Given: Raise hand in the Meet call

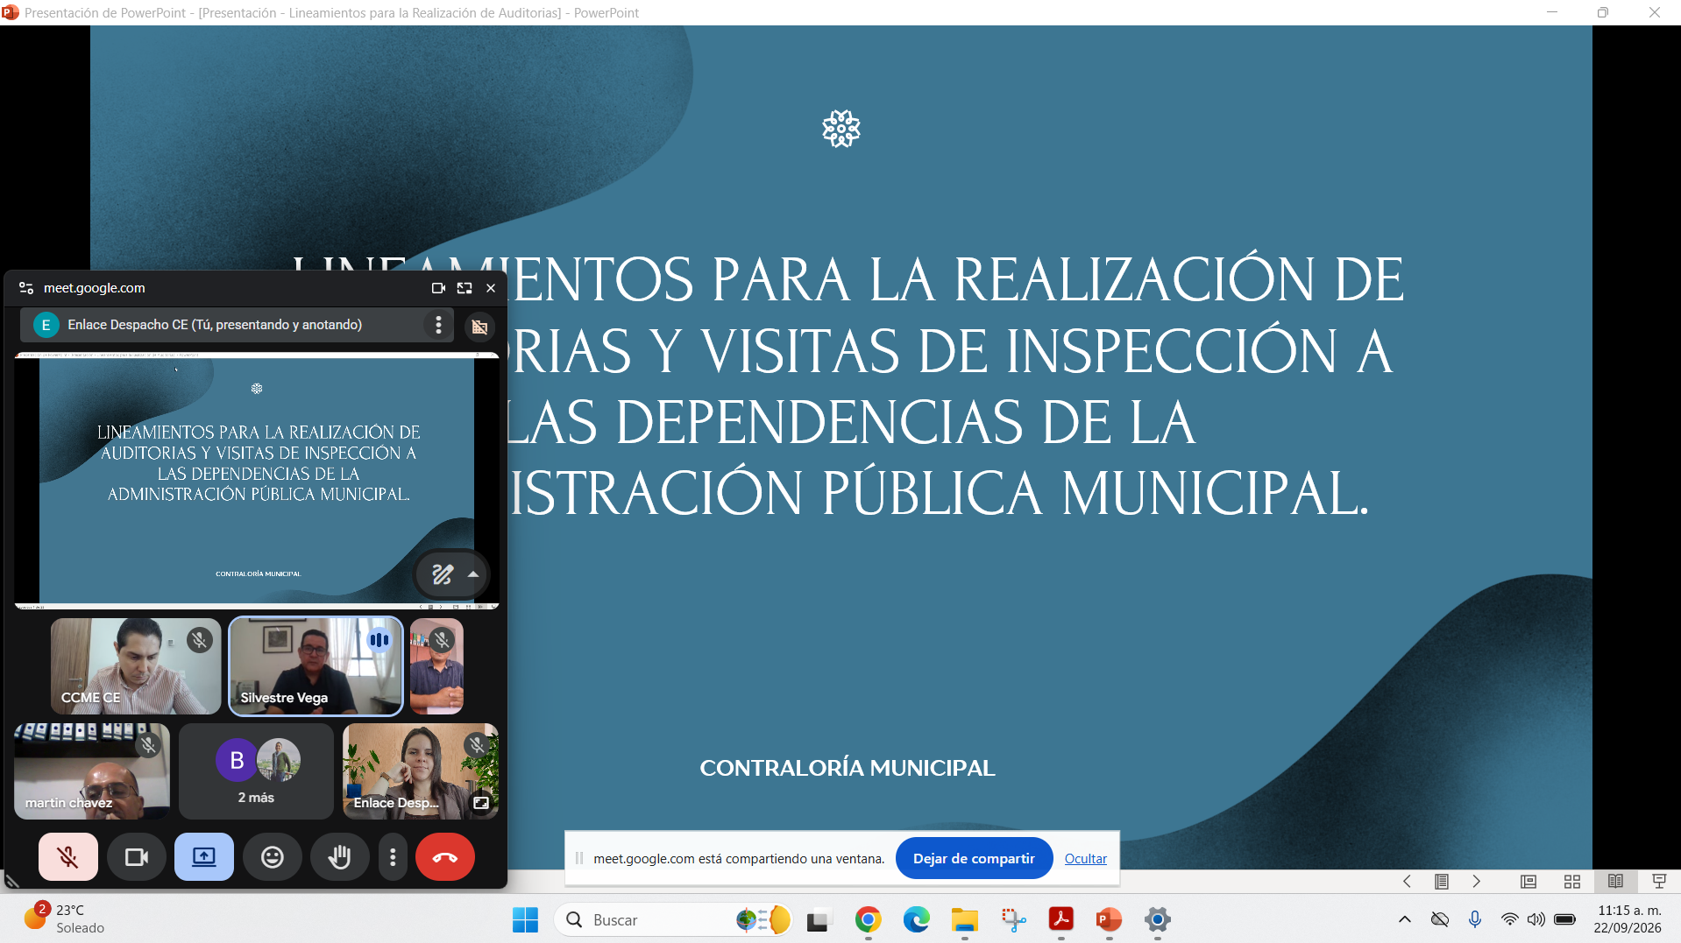Looking at the screenshot, I should [340, 857].
